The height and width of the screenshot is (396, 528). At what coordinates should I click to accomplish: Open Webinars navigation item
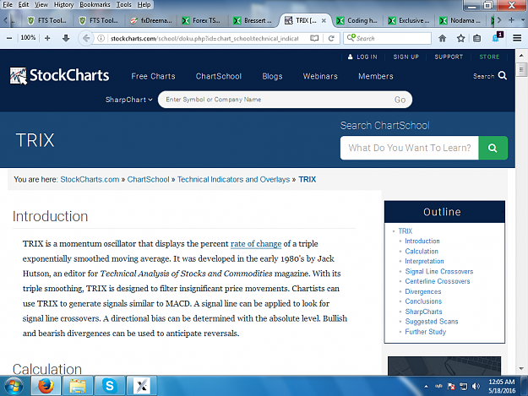320,76
